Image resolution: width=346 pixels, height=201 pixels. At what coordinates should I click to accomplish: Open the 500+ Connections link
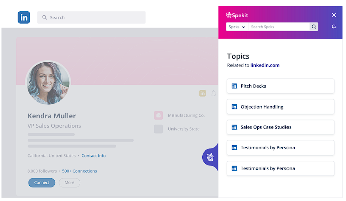pyautogui.click(x=80, y=171)
